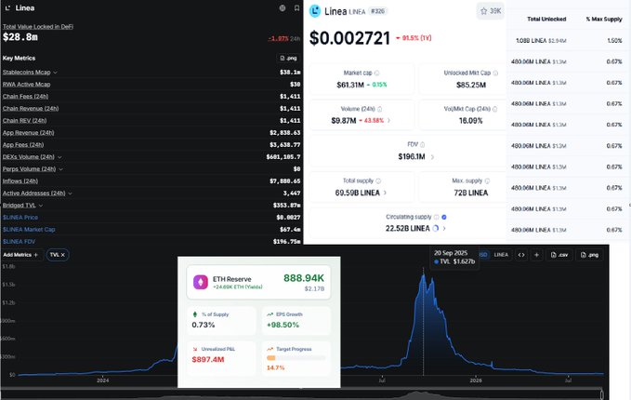Open Volume (24h) details chevron

[x=388, y=120]
